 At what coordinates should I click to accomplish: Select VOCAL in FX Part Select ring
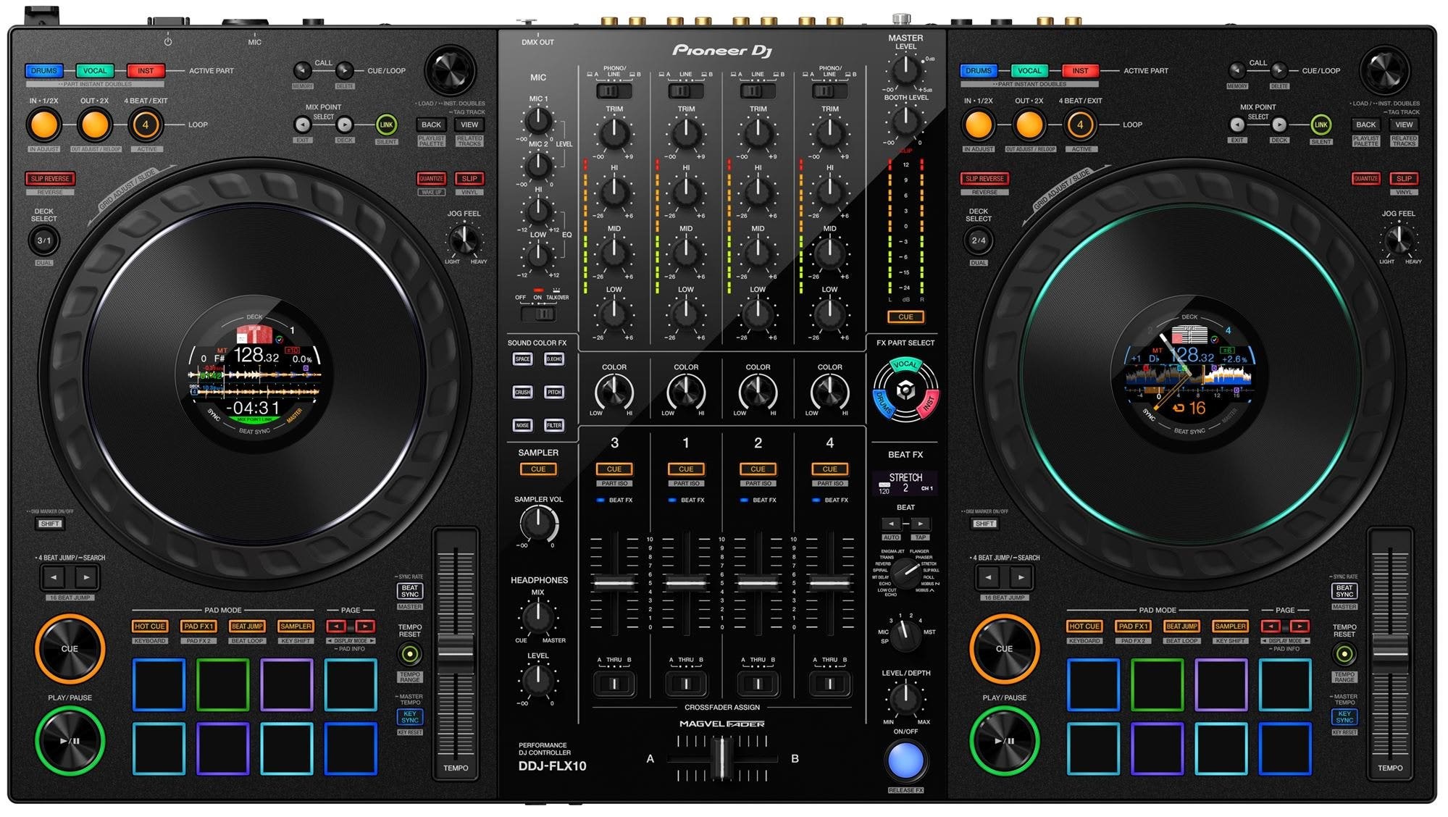[905, 364]
